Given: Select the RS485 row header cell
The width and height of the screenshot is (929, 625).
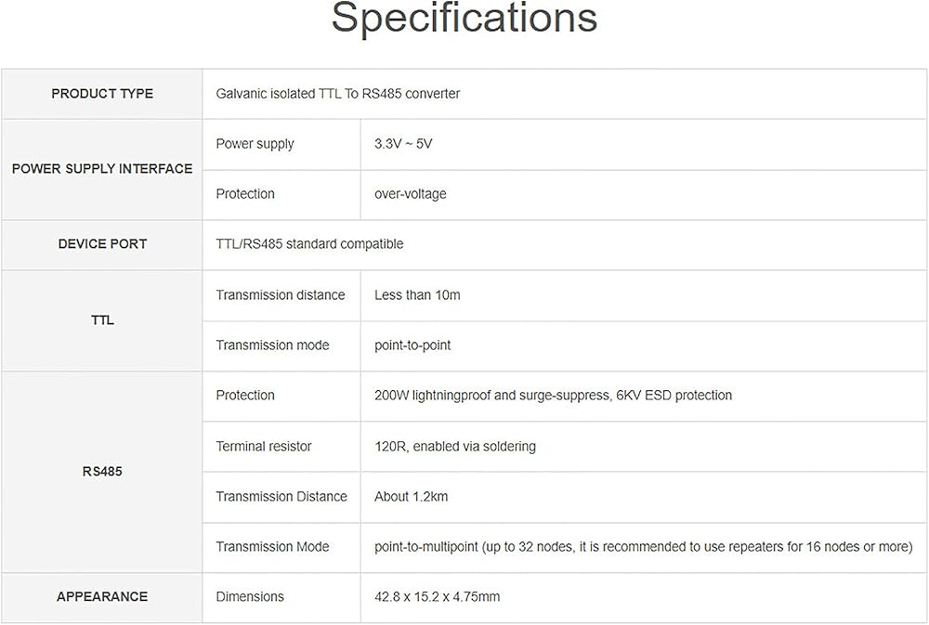Looking at the screenshot, I should (102, 472).
